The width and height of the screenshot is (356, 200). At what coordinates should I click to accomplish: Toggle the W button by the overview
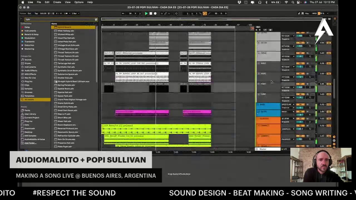point(330,19)
